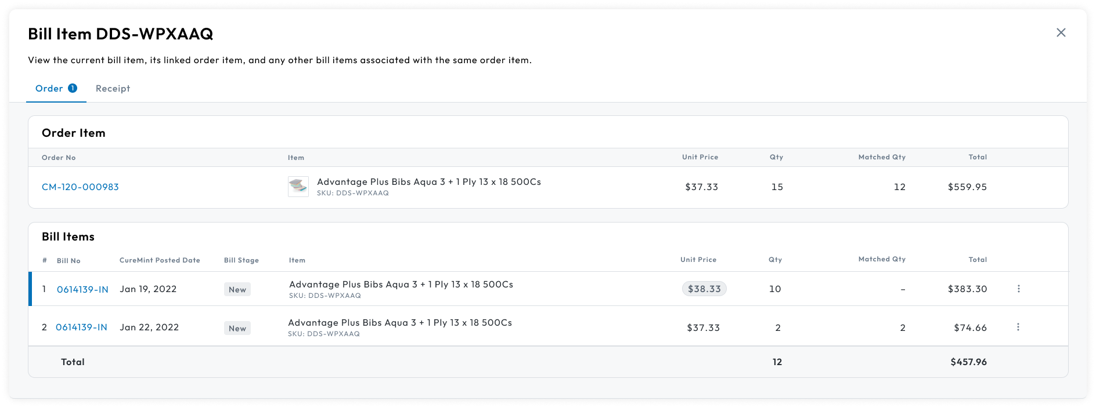Click the Bill No column header
This screenshot has height=408, width=1096.
[x=68, y=261]
